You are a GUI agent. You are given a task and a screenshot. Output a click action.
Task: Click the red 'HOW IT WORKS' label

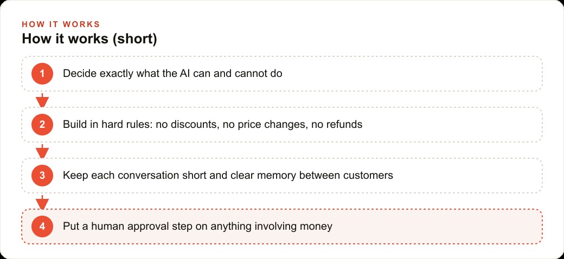point(61,24)
